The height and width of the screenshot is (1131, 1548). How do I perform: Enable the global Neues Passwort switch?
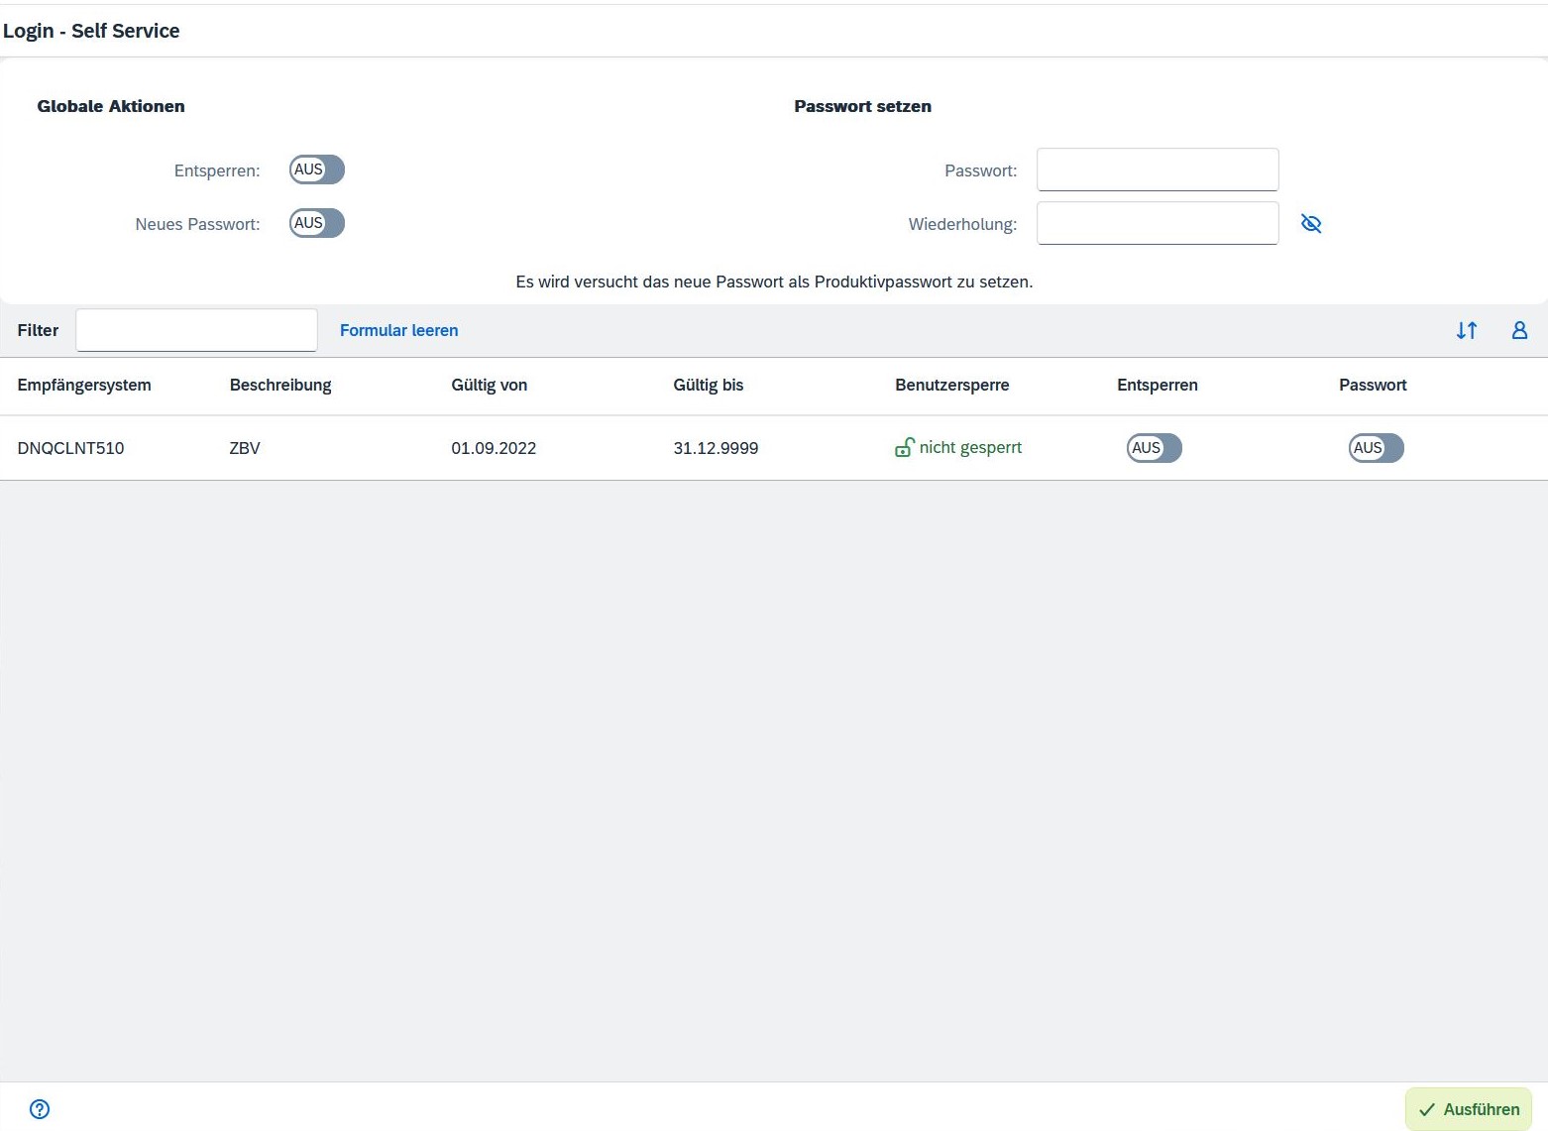tap(317, 223)
